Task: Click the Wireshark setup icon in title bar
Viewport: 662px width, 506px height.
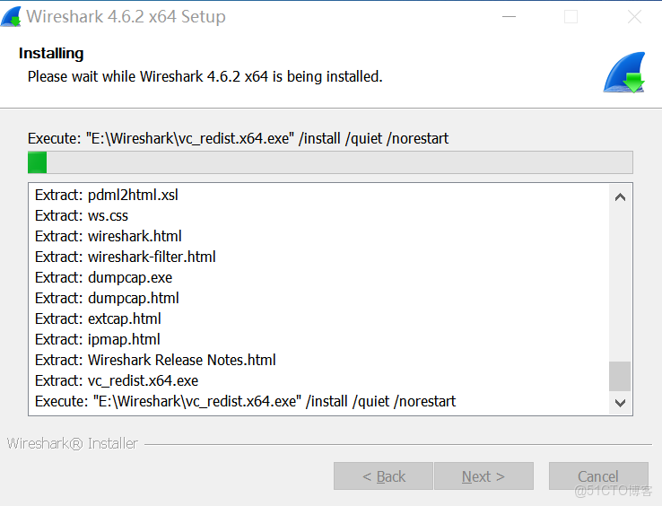Action: click(x=12, y=16)
